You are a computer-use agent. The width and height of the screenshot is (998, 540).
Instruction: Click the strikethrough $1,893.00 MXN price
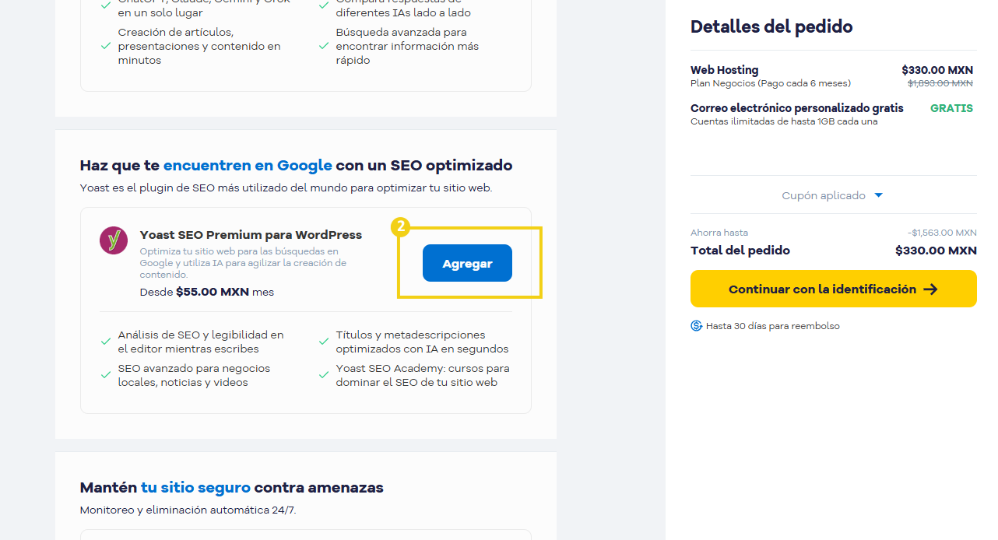tap(940, 83)
